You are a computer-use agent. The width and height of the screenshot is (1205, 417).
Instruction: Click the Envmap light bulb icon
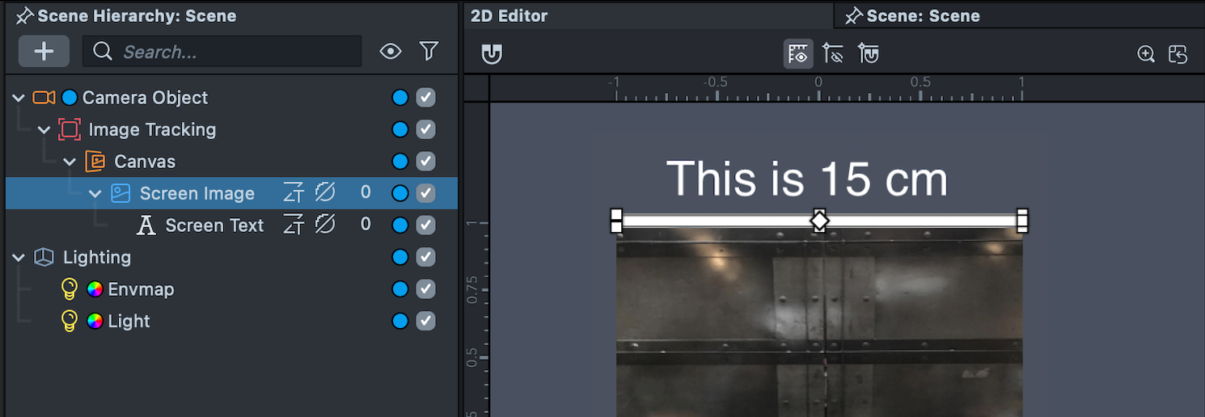click(x=70, y=289)
